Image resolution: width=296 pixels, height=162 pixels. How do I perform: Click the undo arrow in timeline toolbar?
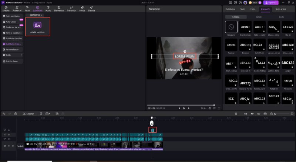[x=4, y=113]
